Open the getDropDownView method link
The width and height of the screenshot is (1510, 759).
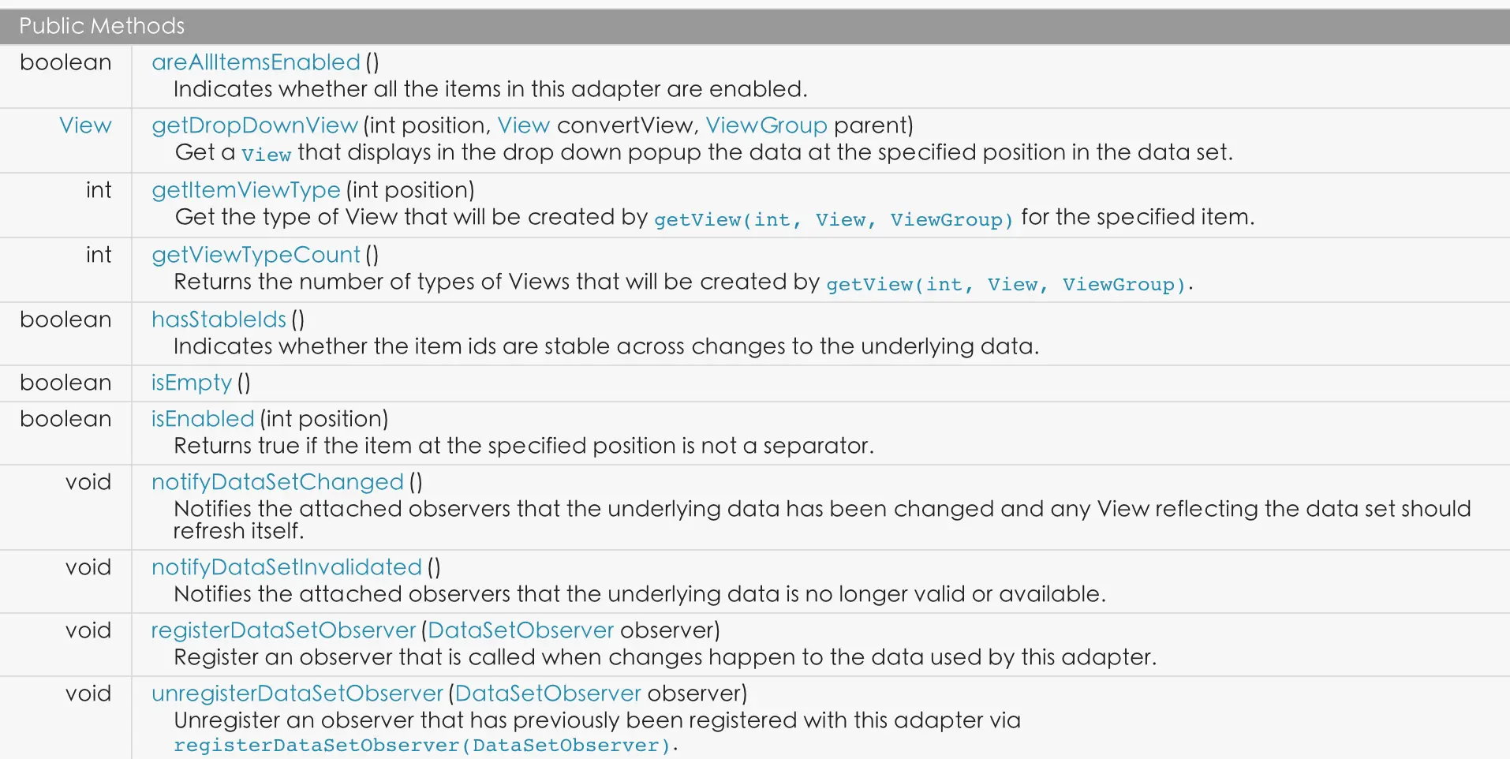pos(254,125)
